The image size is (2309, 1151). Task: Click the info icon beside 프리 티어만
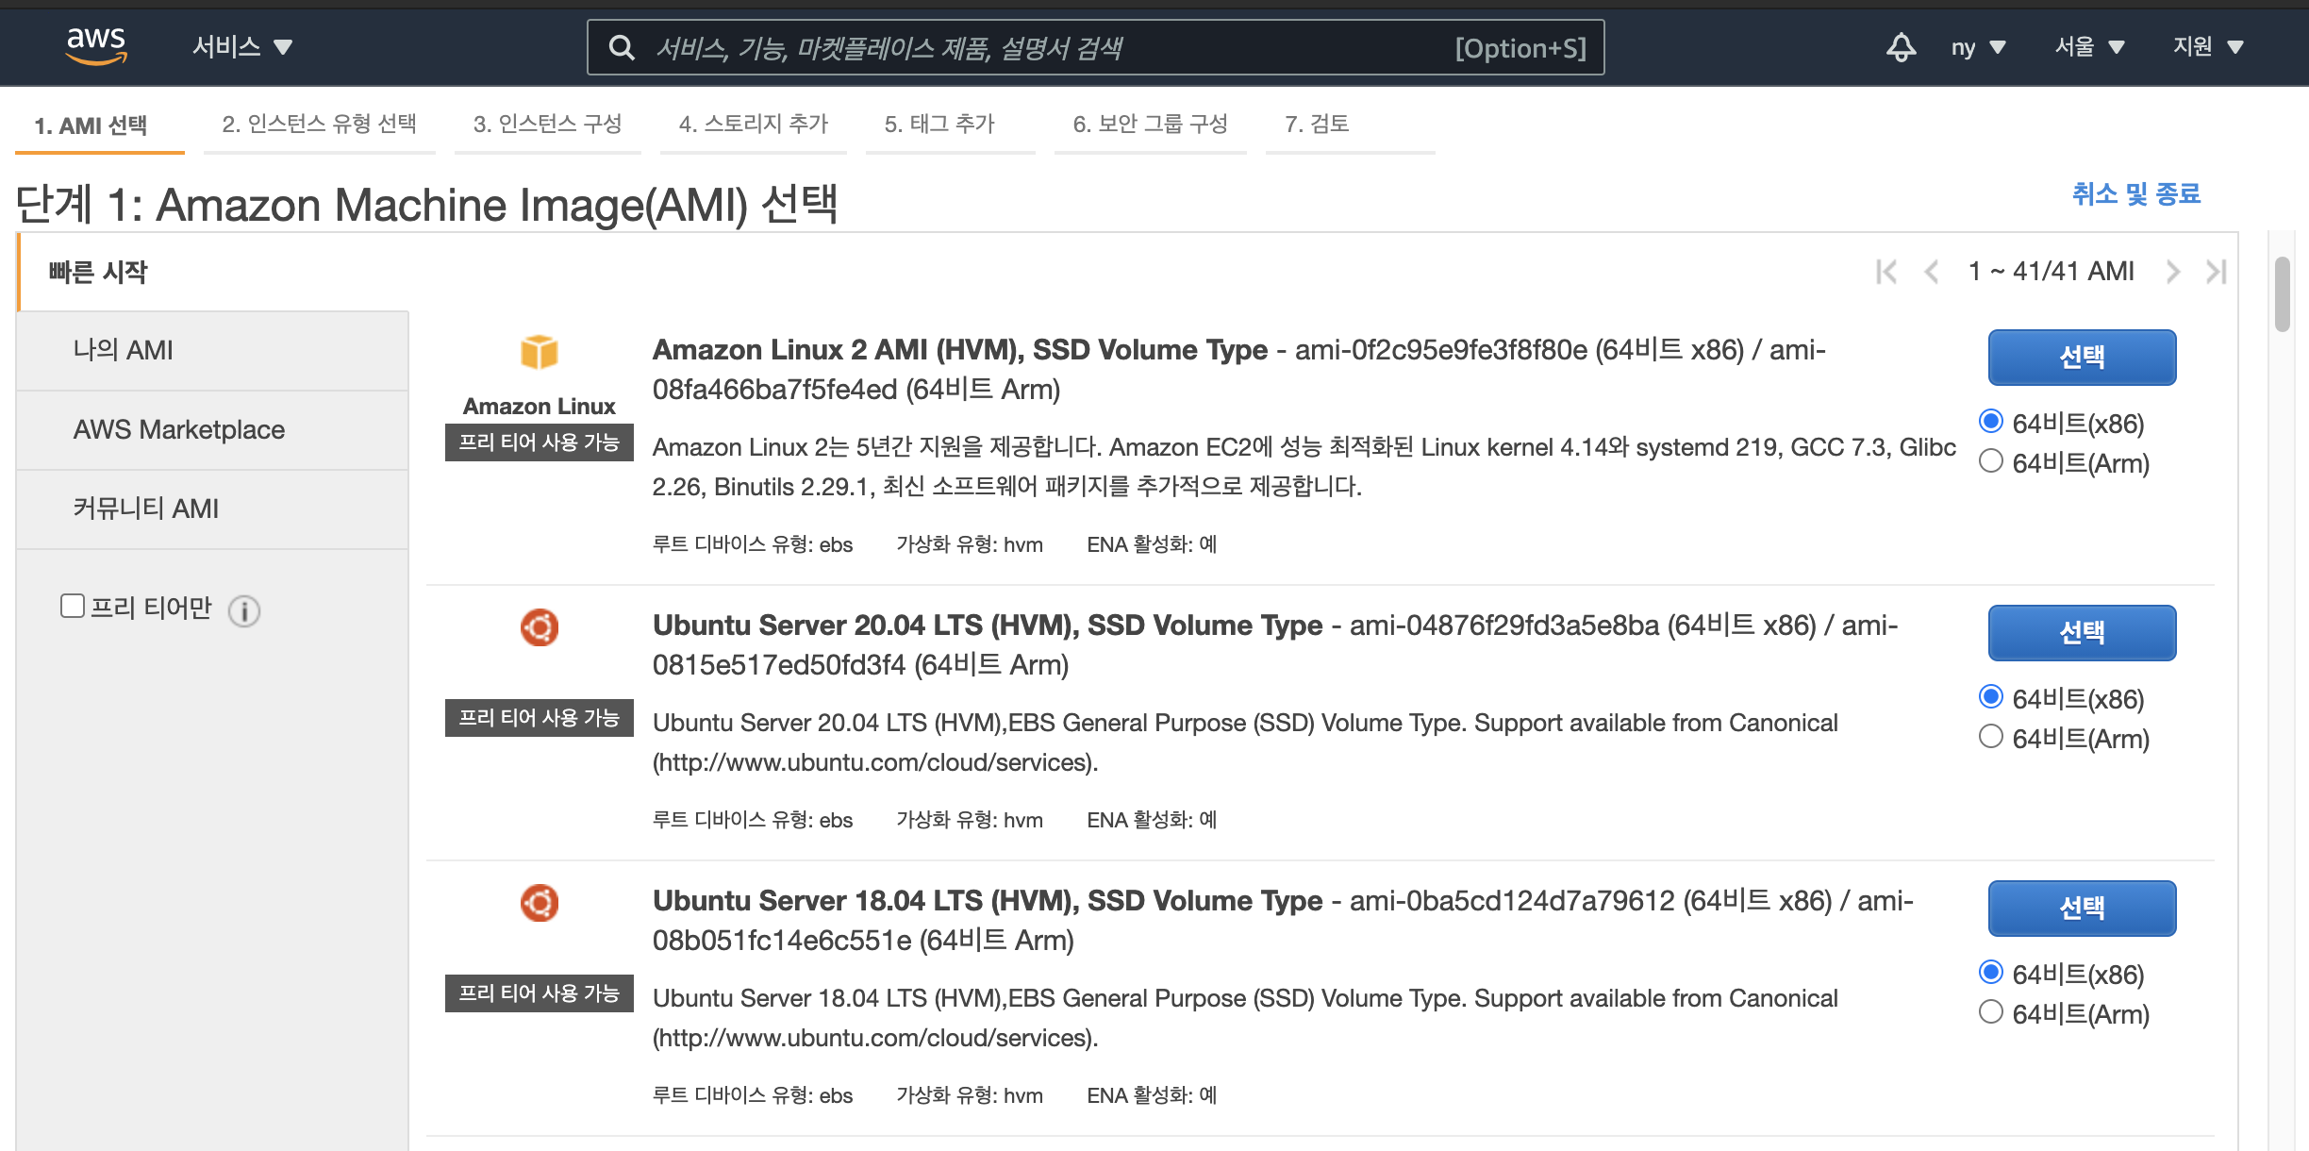244,611
